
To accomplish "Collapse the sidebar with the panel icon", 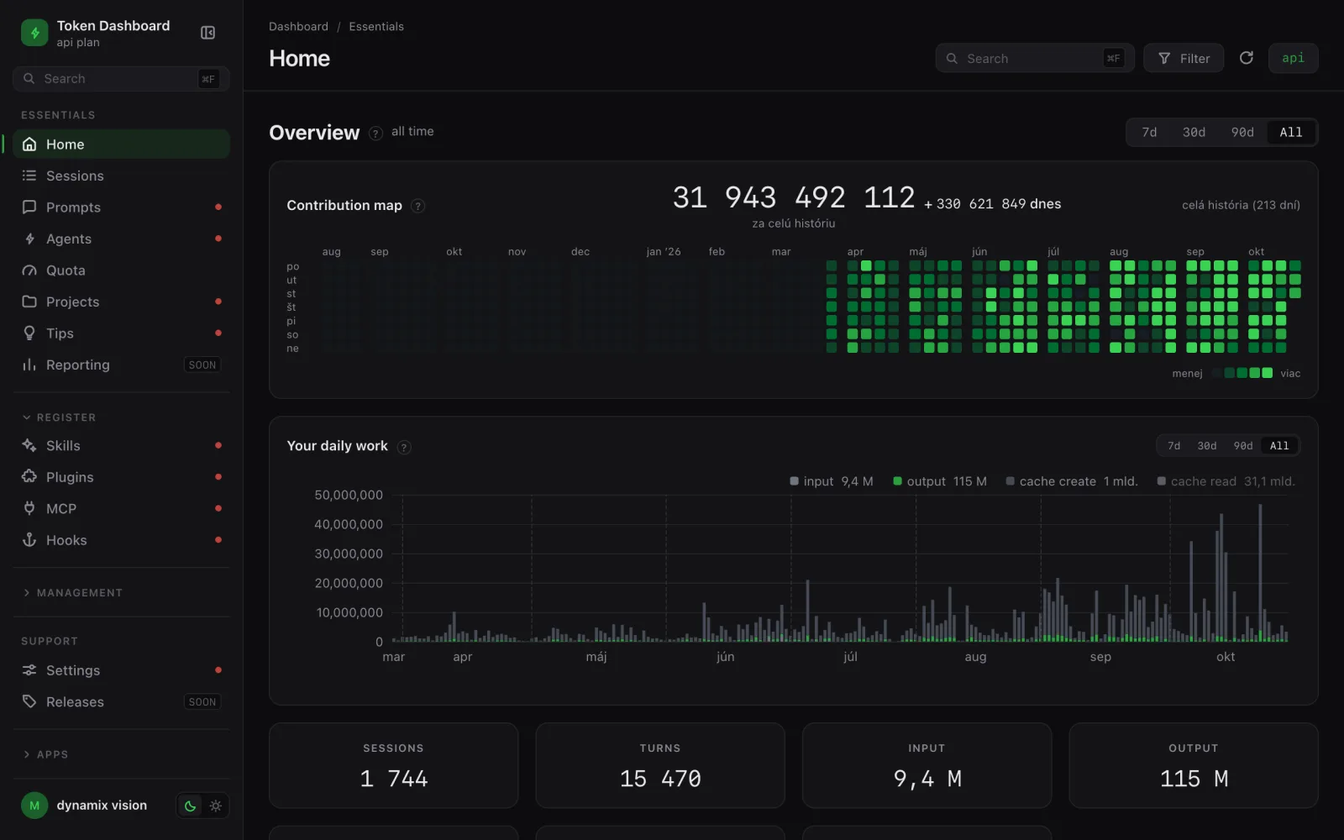I will 207,33.
